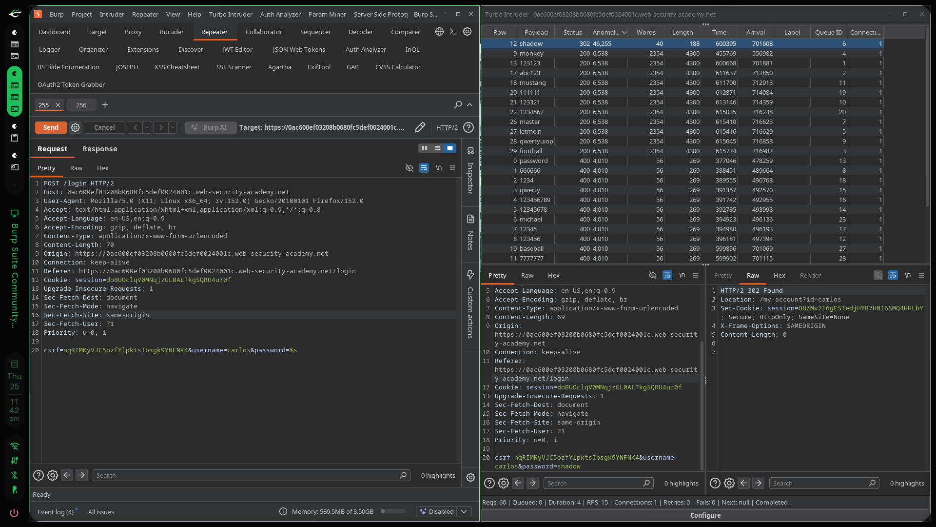Open the HTTP/2 protocol selector
Screen dimensions: 936x527
coord(447,127)
